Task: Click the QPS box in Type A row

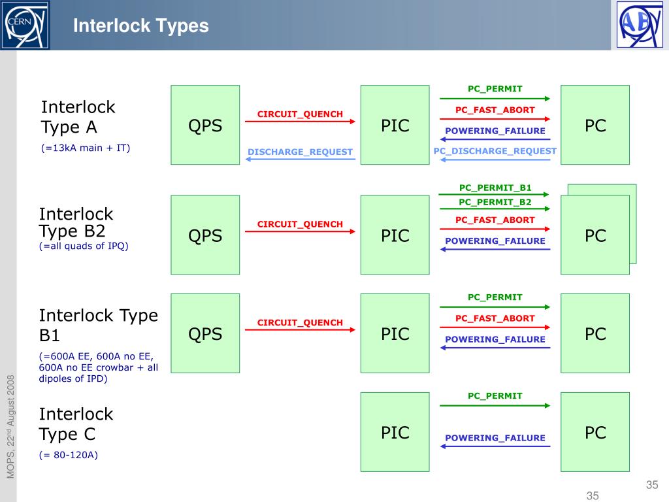Action: pos(205,125)
